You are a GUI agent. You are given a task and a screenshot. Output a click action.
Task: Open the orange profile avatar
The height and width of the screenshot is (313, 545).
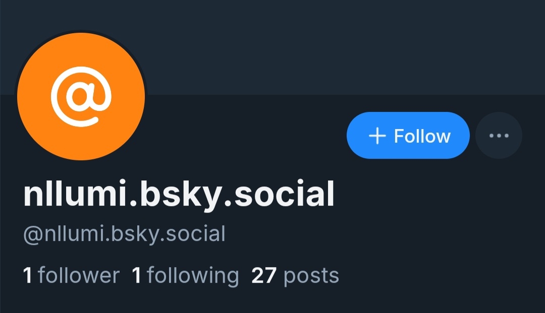(81, 96)
